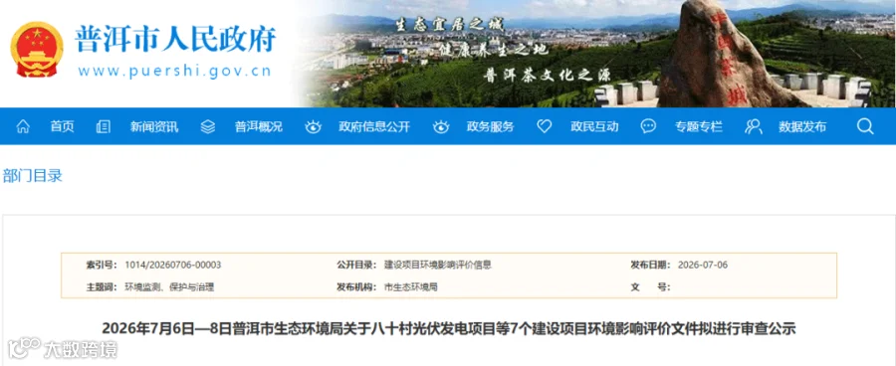Open the 首页 menu item
Image resolution: width=896 pixels, height=366 pixels.
tap(63, 126)
